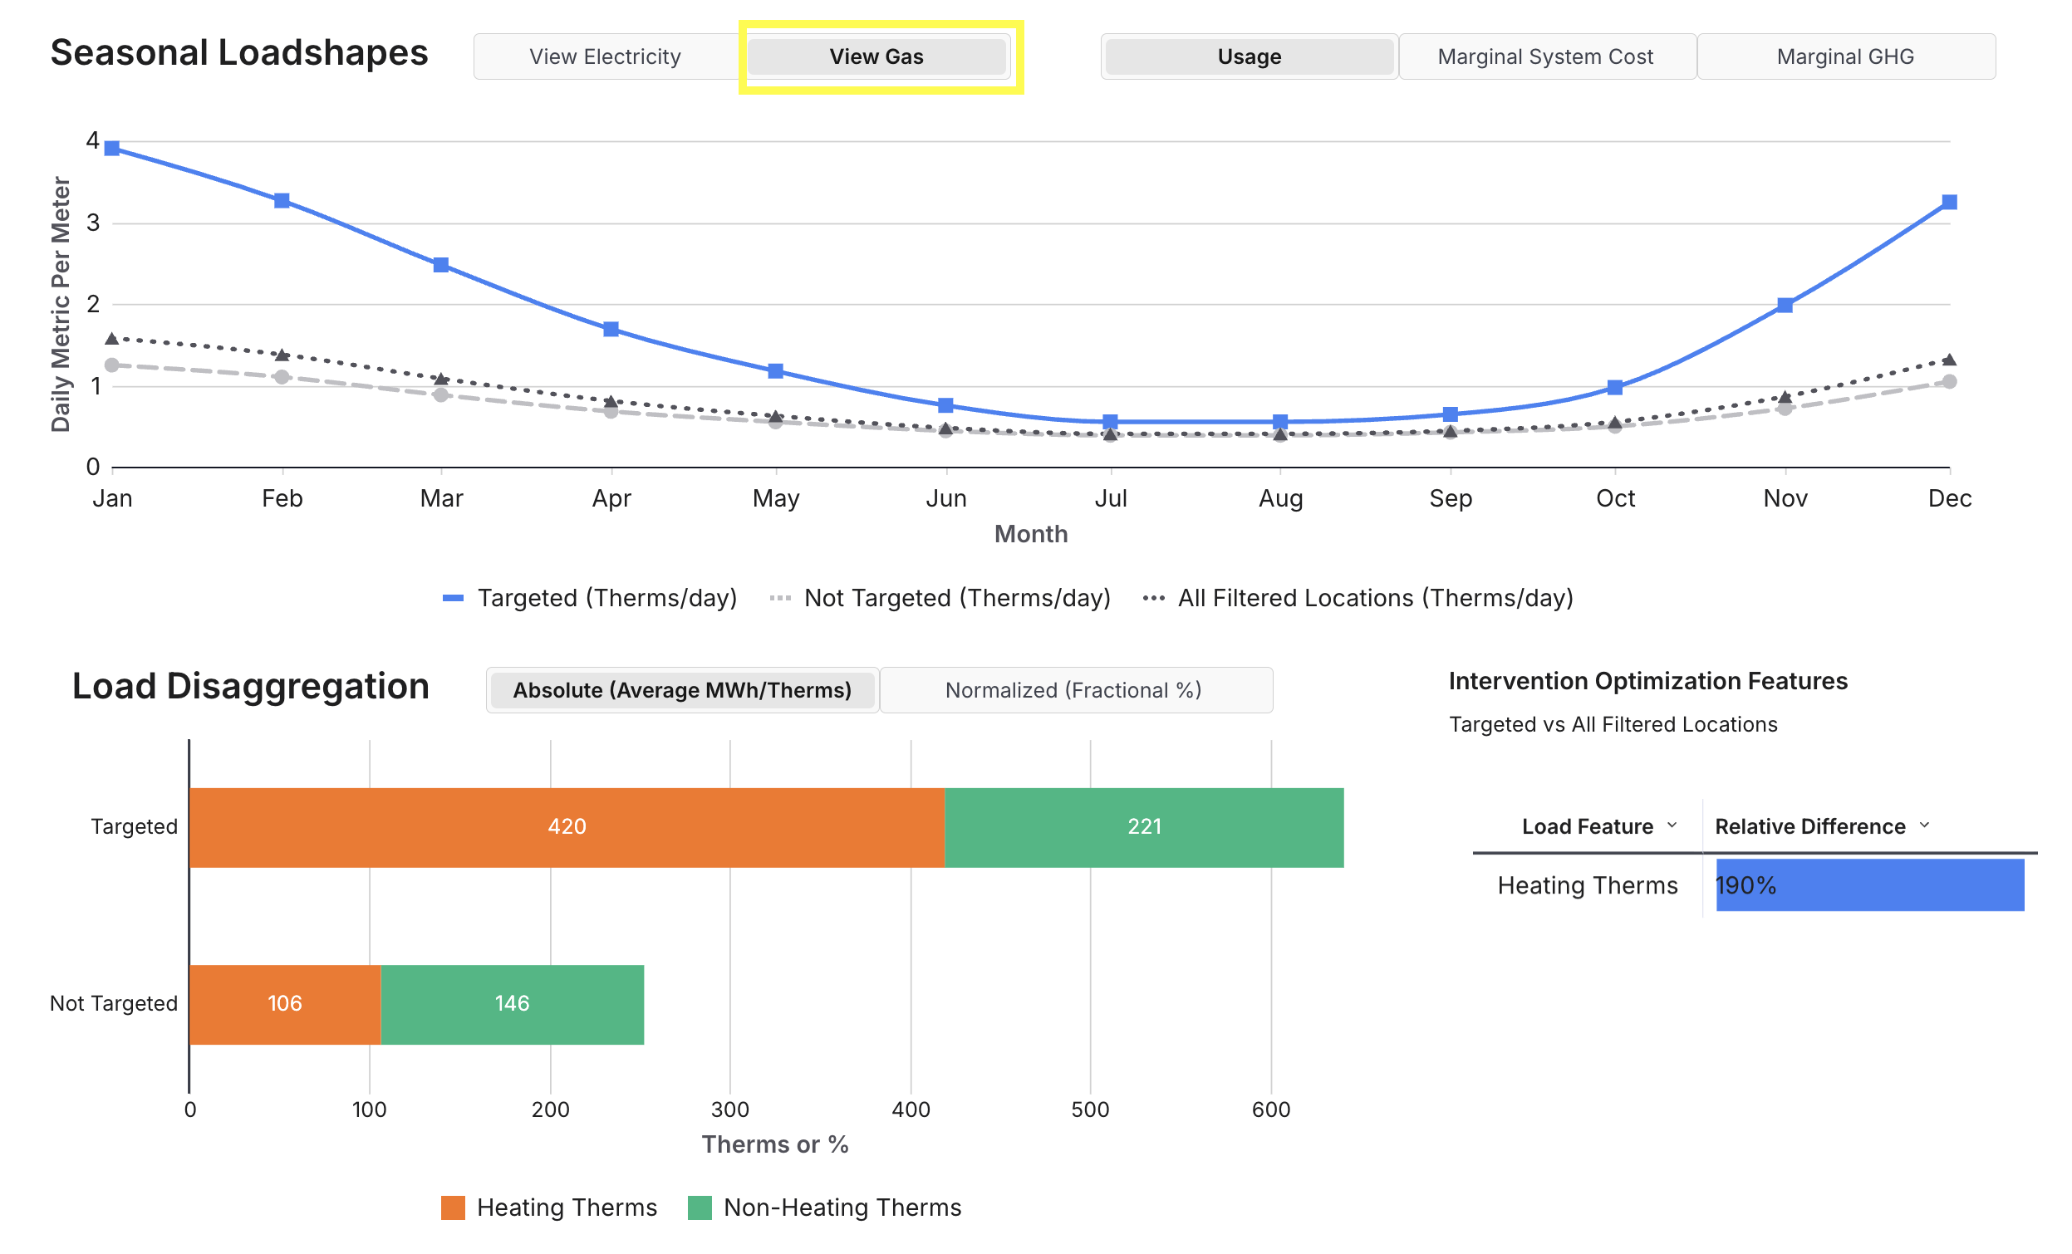This screenshot has height=1254, width=2072.
Task: Switch to Normalized (Fractional %) mode
Action: tap(1073, 690)
